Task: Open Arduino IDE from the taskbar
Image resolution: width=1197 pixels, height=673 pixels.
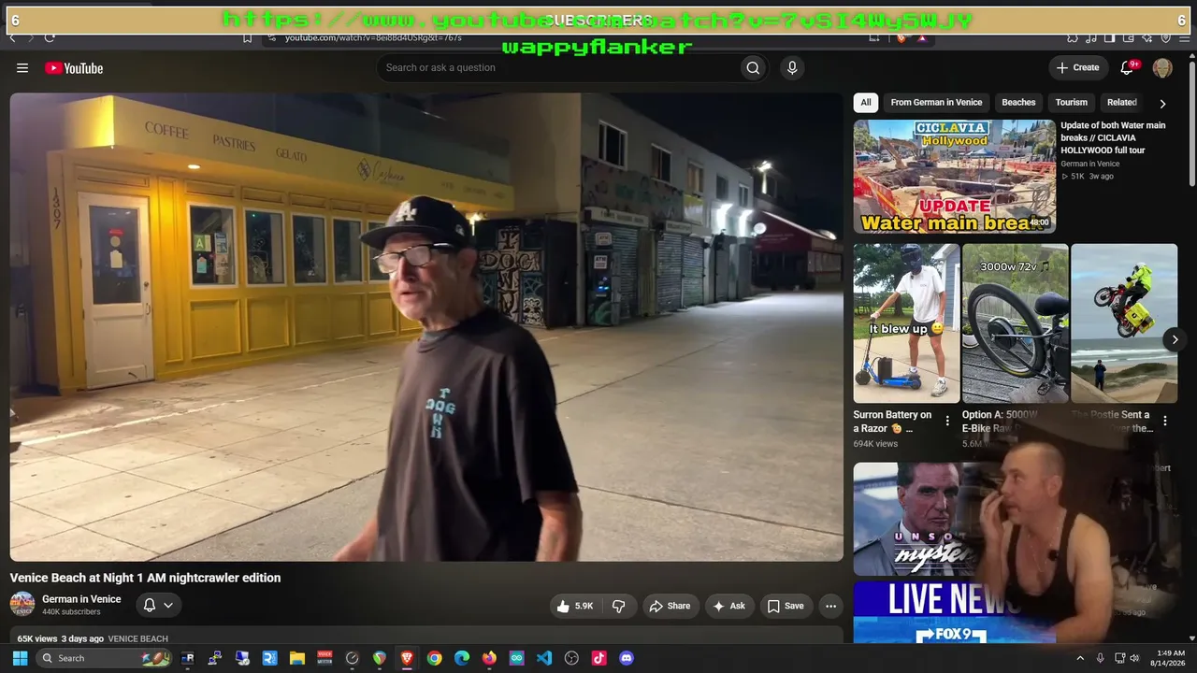Action: click(x=517, y=658)
